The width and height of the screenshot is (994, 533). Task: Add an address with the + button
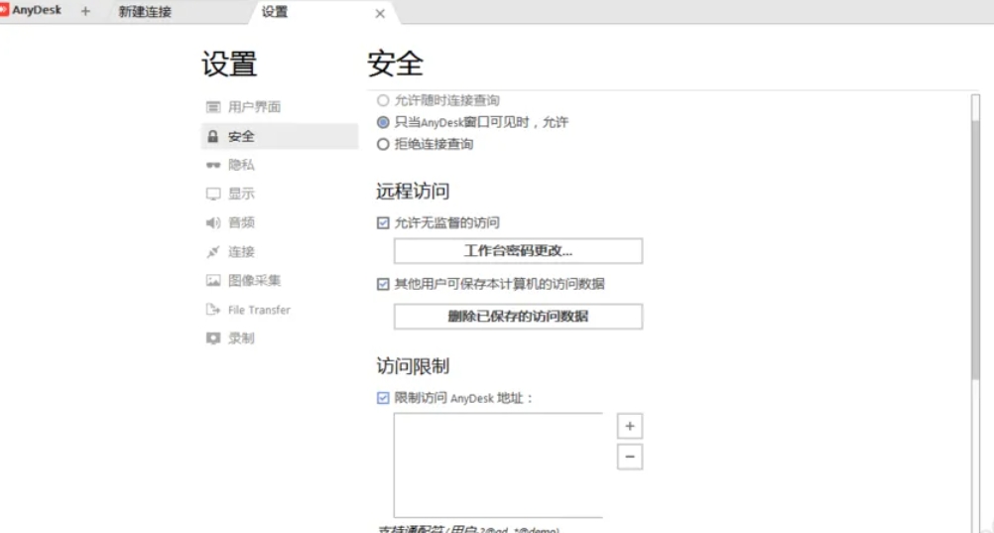pyautogui.click(x=630, y=426)
